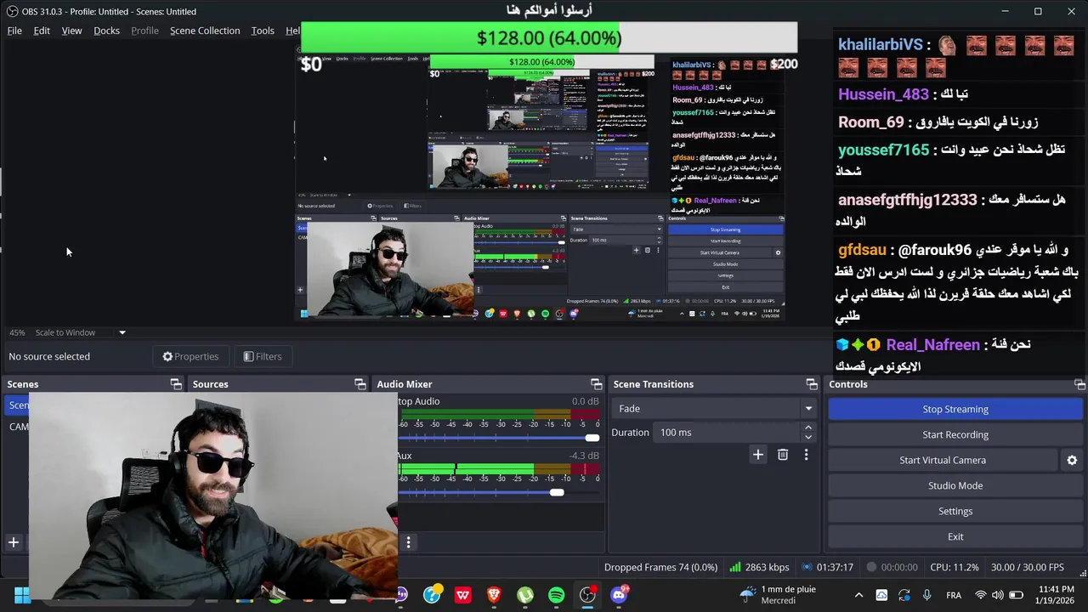This screenshot has width=1088, height=612.
Task: Toggle Studio Mode on
Action: tap(955, 485)
